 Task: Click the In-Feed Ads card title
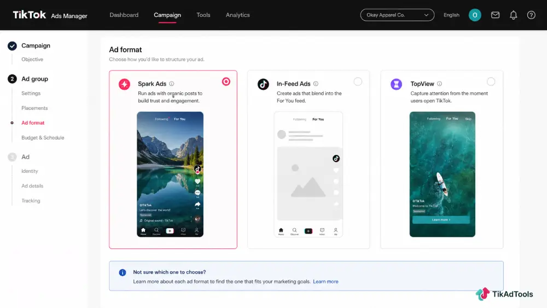[293, 84]
